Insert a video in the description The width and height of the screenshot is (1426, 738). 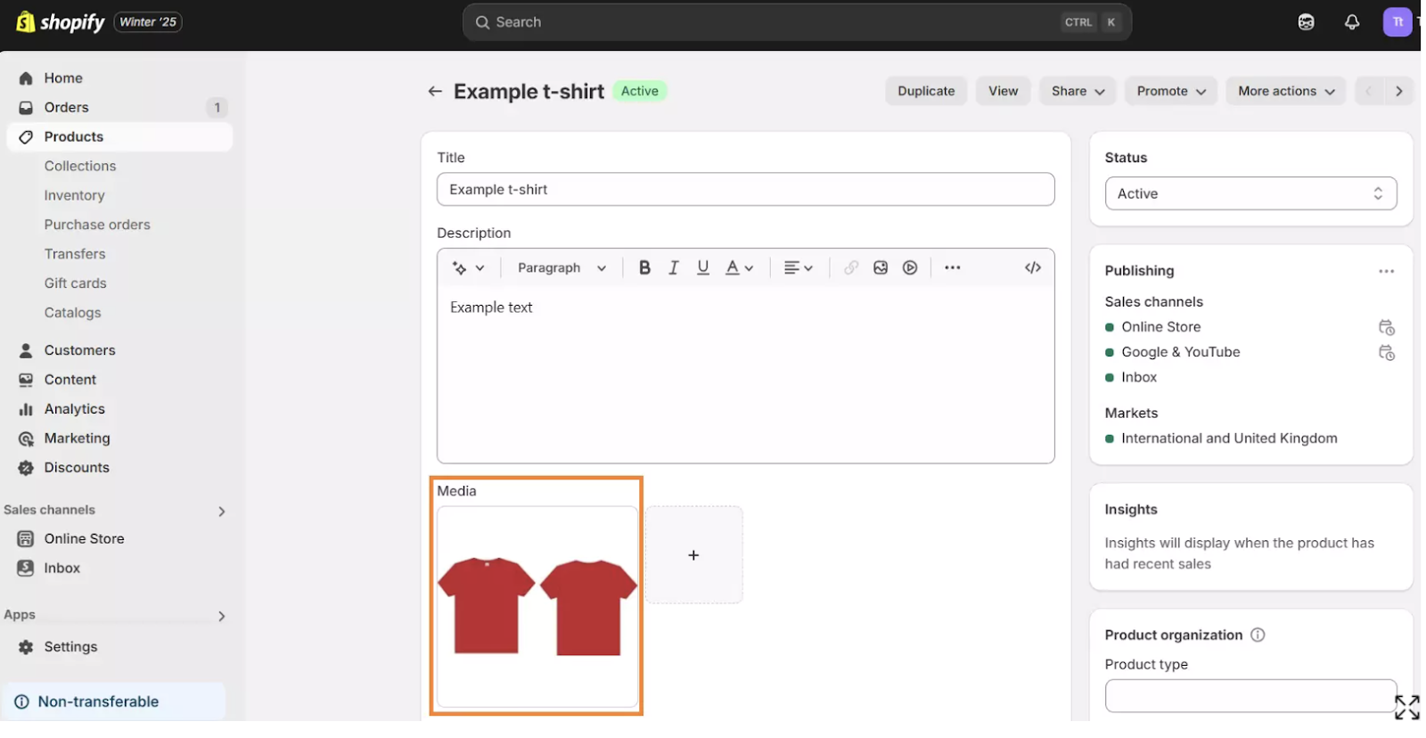coord(910,267)
